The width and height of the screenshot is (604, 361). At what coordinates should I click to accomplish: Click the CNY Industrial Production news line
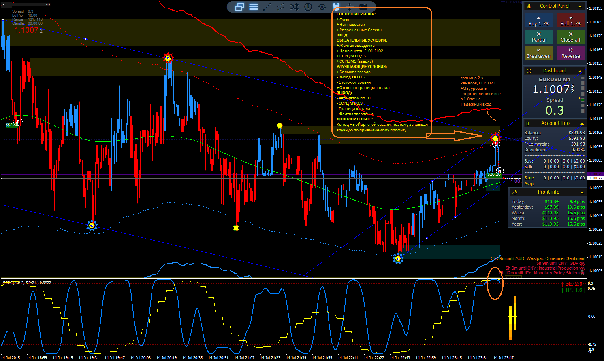tap(545, 268)
